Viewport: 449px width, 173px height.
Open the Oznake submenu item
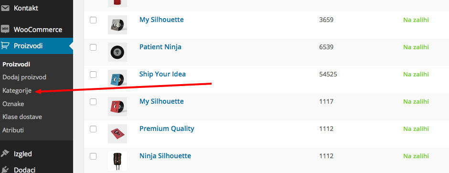click(13, 104)
